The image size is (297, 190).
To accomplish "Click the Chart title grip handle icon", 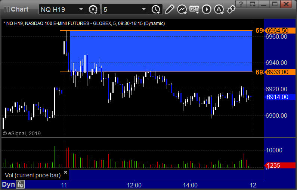I will (x=6, y=9).
